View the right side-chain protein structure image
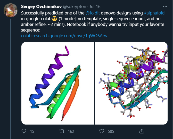 131,83
